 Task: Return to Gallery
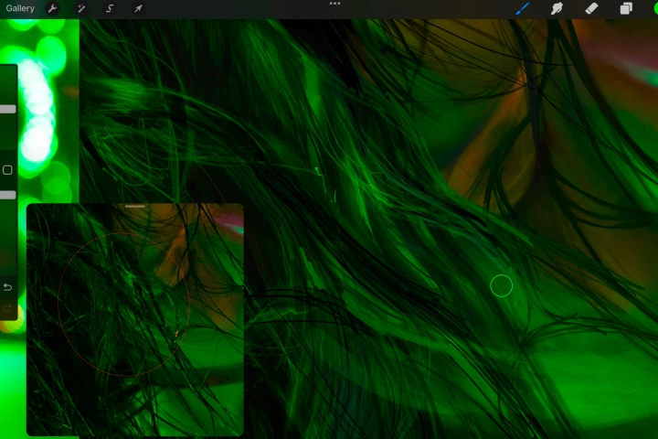coord(20,8)
